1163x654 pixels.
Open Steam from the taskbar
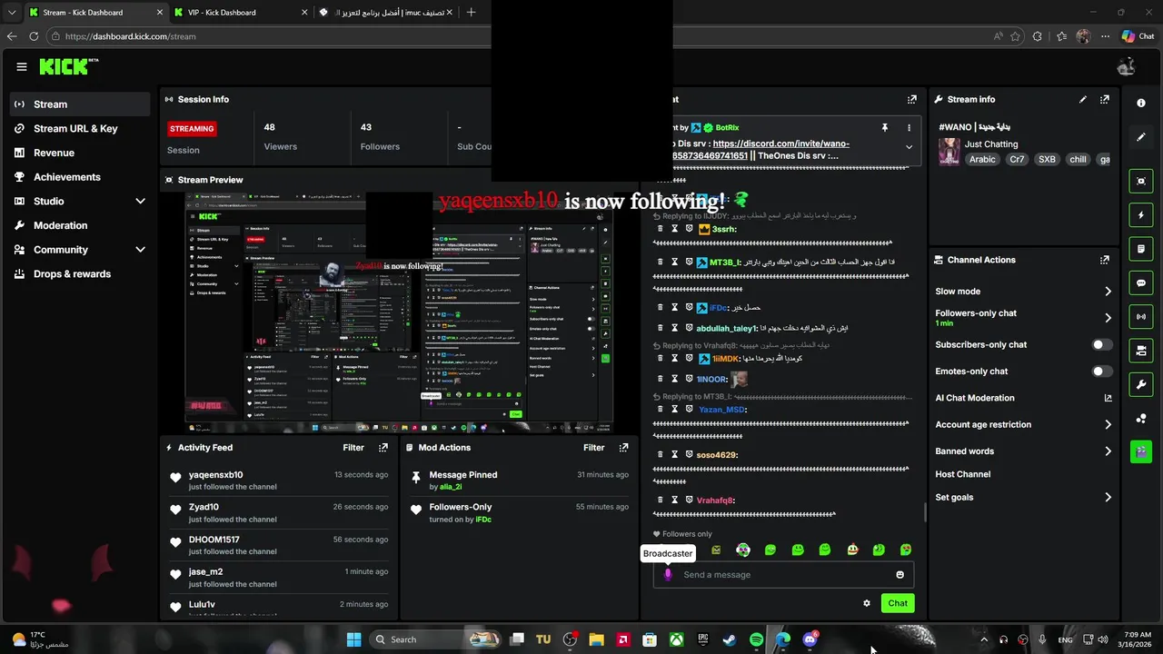coord(730,639)
